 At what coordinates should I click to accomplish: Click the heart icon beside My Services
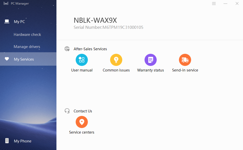coord(7,59)
